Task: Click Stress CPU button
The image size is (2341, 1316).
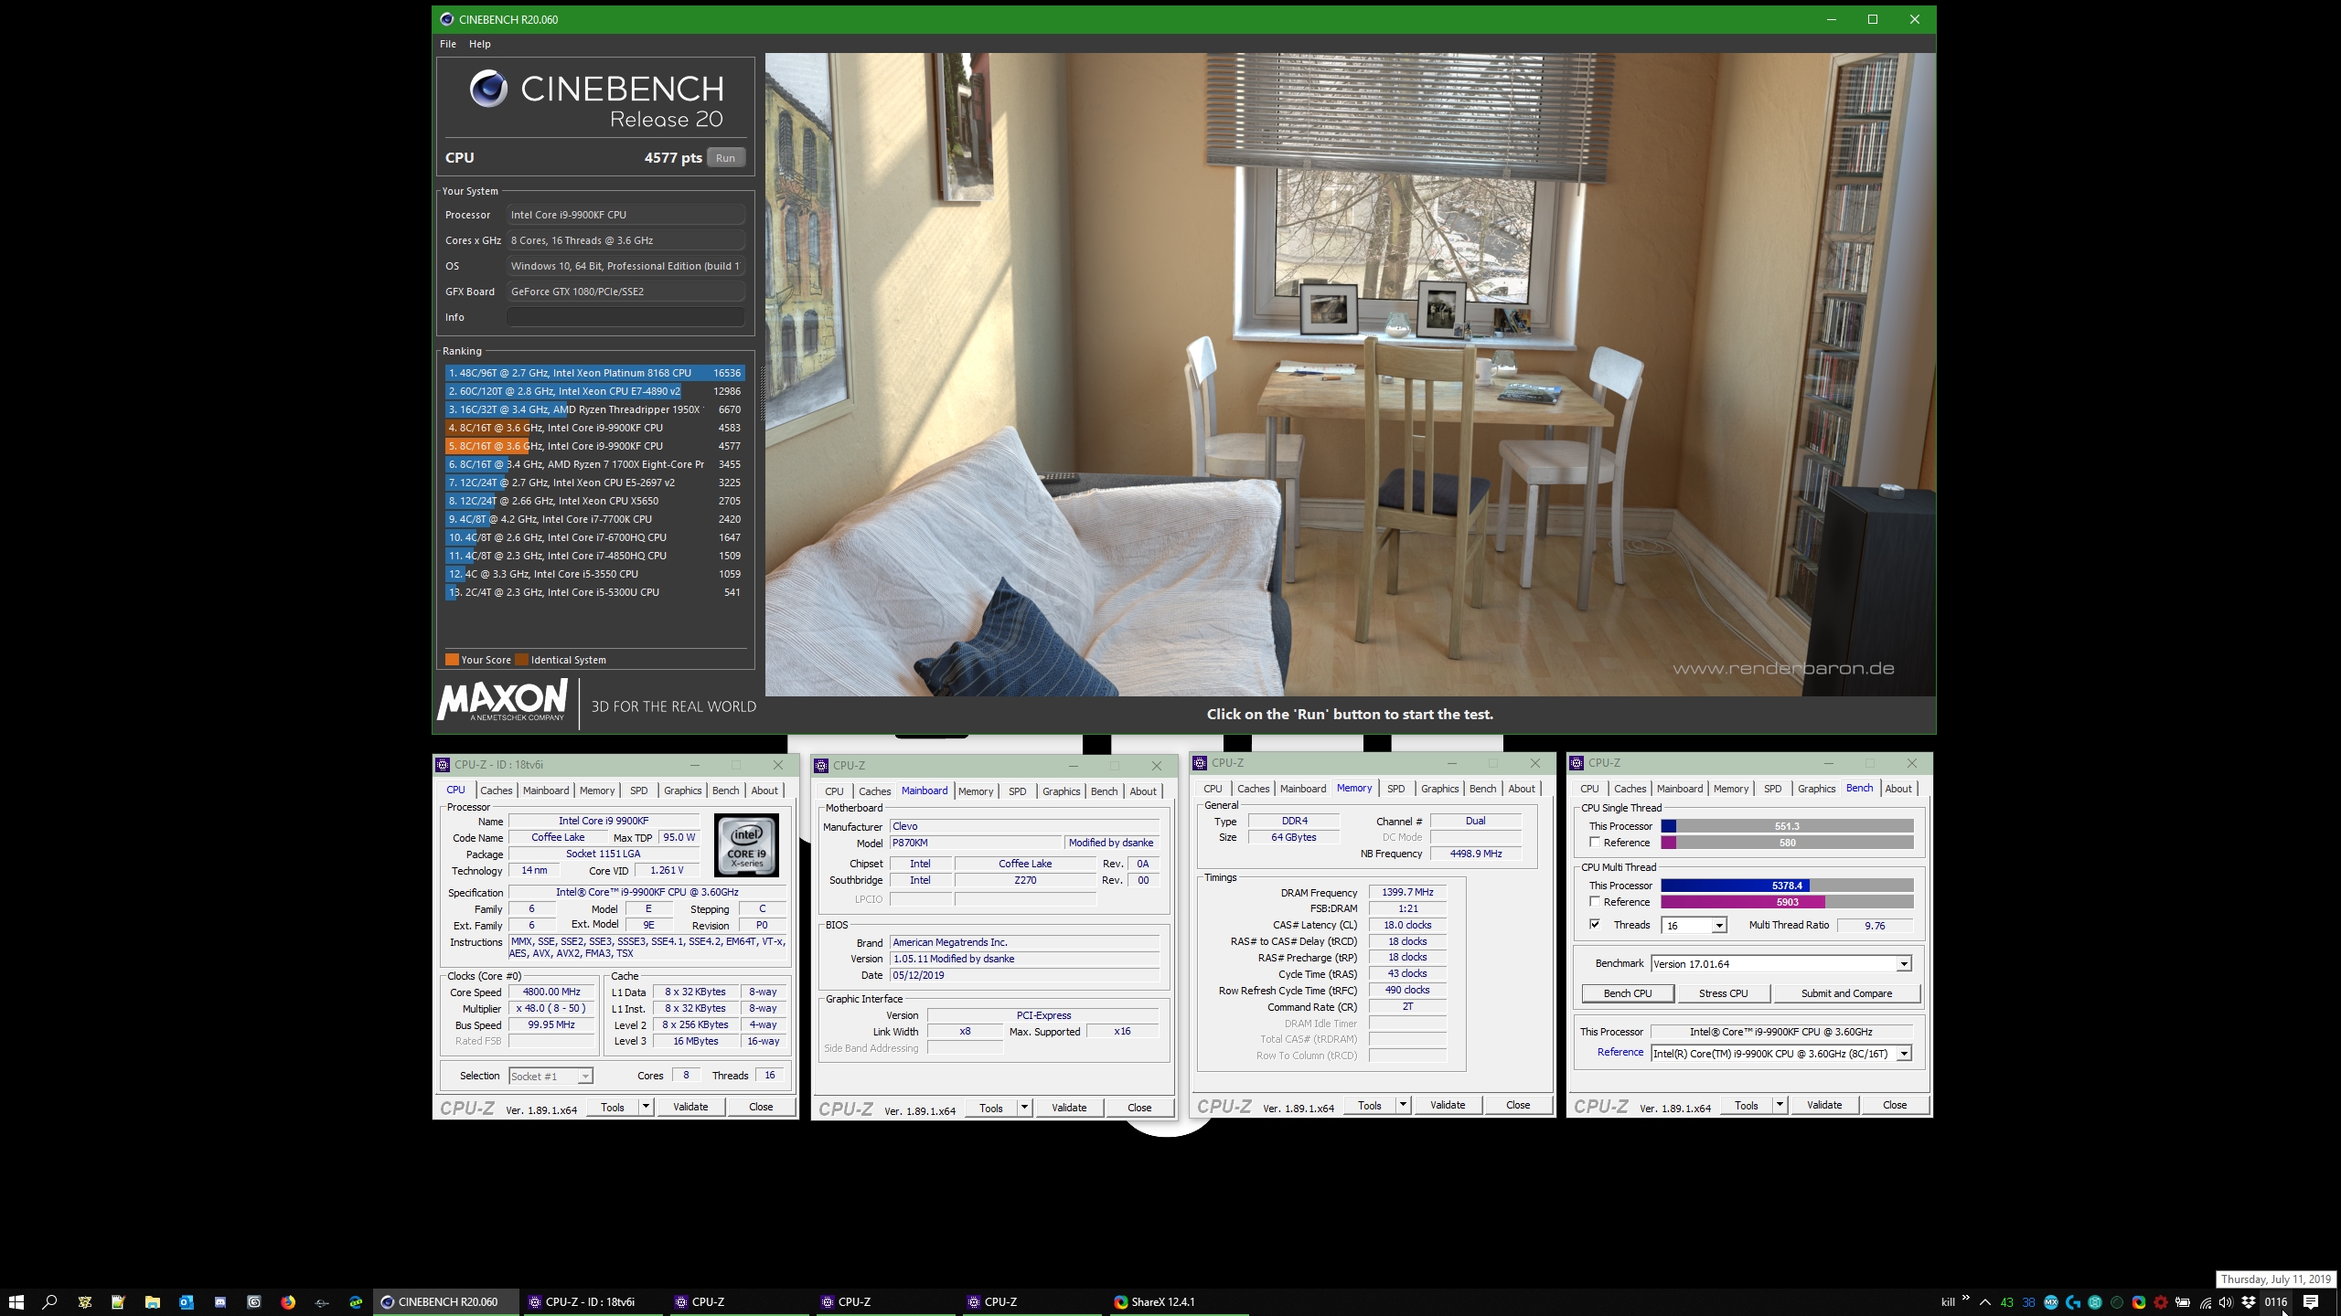Action: [x=1724, y=993]
